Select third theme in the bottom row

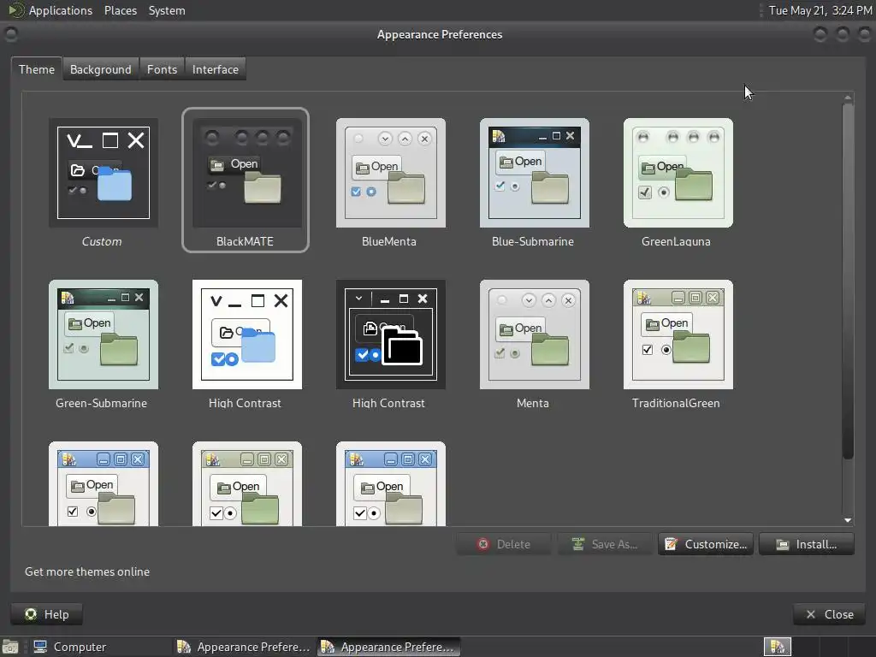(x=390, y=484)
